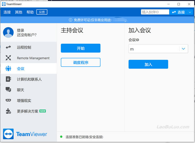Select 更多解决方案 in the sidebar

[29, 111]
